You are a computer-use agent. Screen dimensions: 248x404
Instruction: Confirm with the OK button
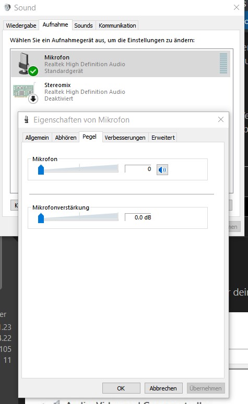pos(121,388)
